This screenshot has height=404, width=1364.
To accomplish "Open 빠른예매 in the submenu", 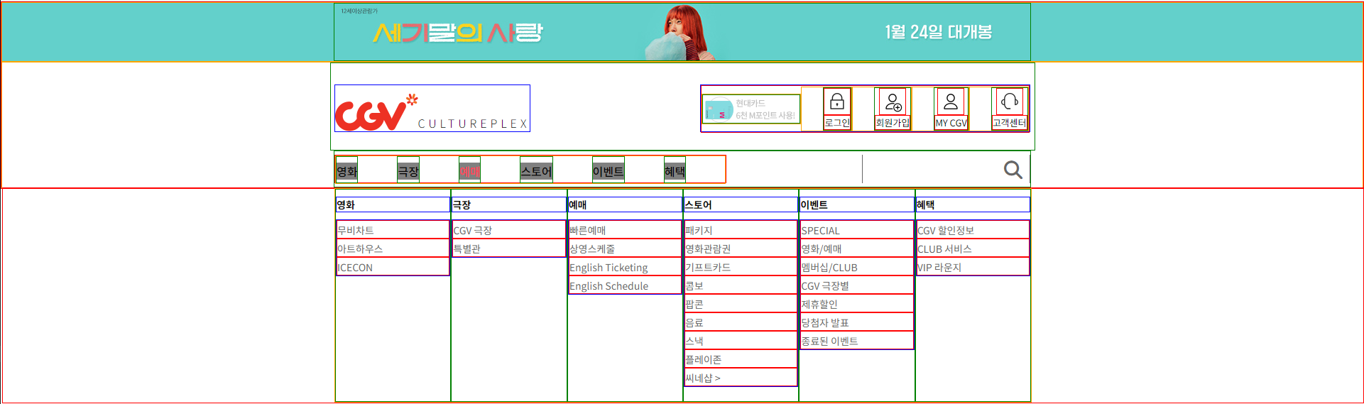I will (625, 230).
